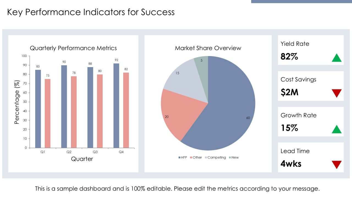The image size is (352, 198).
Task: Select the pink Q3 bar labeled 80
Action: tap(100, 111)
